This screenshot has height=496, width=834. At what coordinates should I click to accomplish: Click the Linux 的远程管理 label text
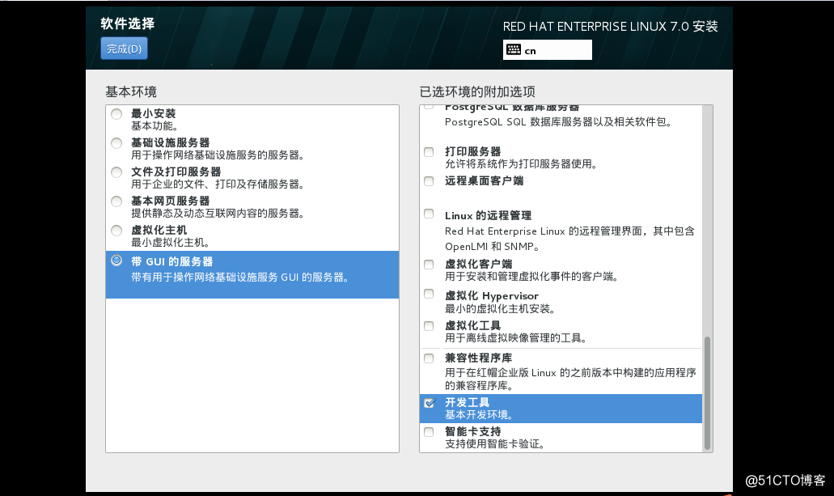coord(489,215)
